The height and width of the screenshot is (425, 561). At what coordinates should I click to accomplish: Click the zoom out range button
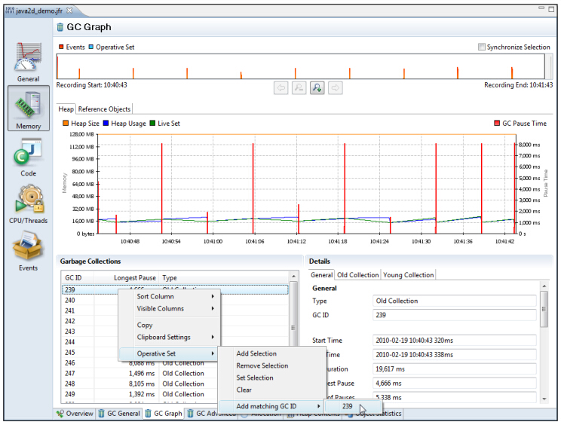[299, 88]
